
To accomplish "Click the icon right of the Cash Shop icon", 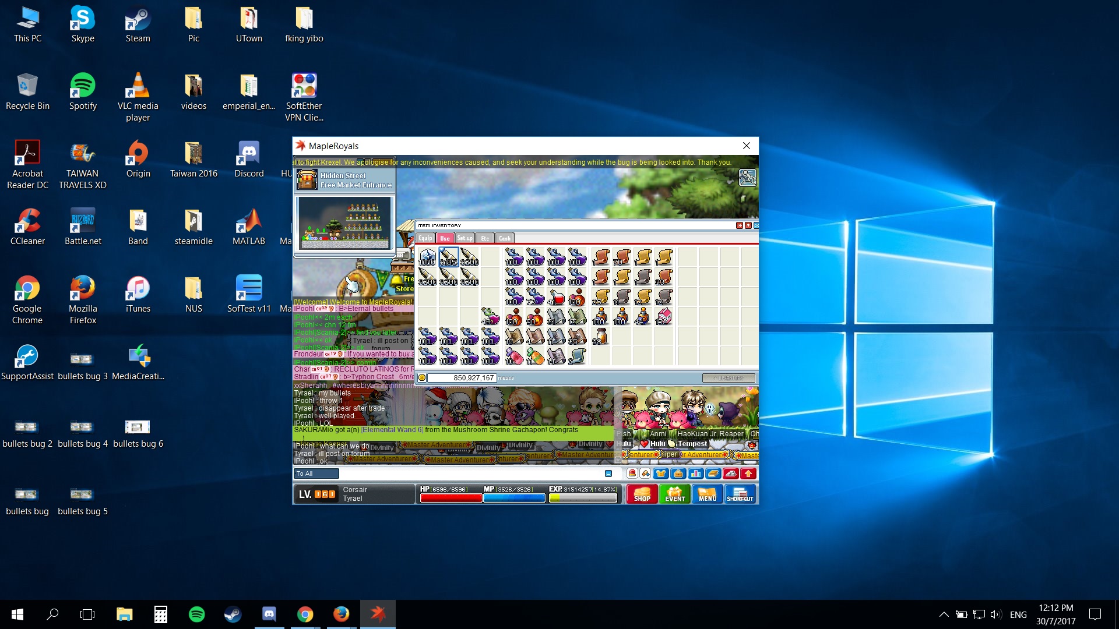I will coord(645,473).
